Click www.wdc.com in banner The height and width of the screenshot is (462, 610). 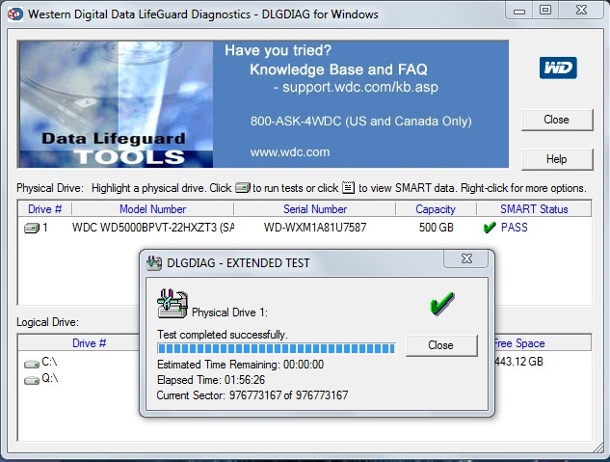coord(290,151)
